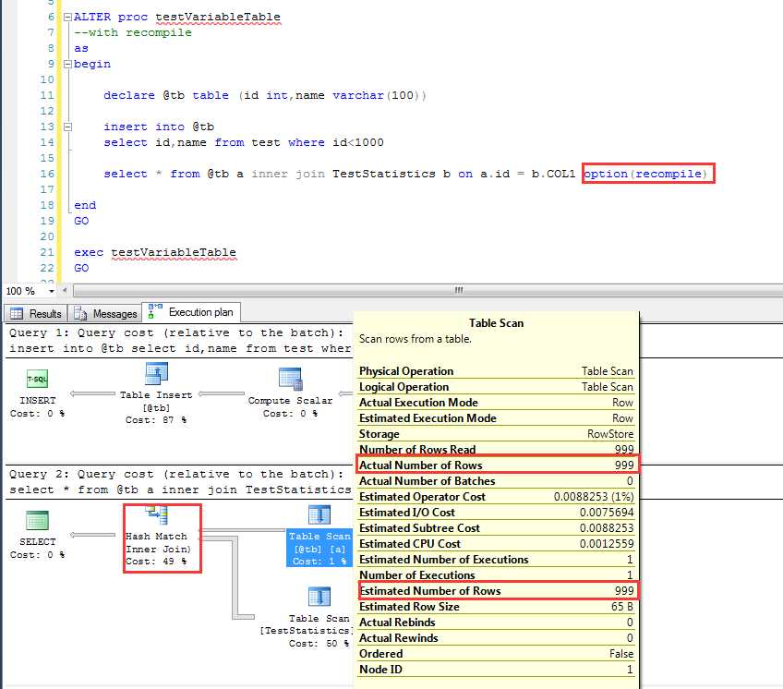This screenshot has height=689, width=783.
Task: Collapse the insert into @tb statement
Action: click(66, 127)
